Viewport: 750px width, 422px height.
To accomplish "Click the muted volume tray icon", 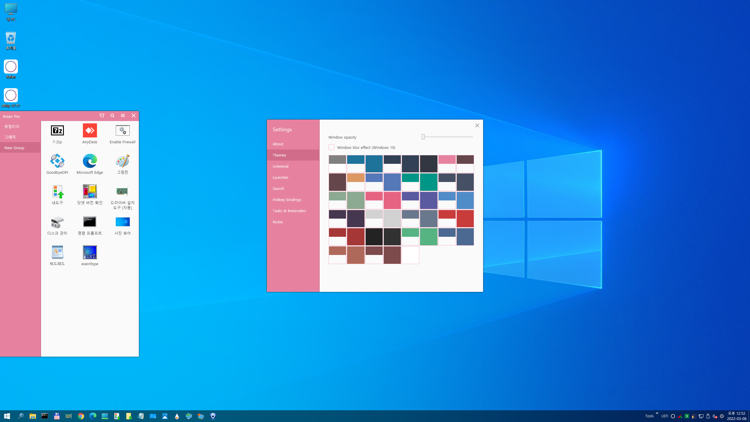I will (x=715, y=416).
